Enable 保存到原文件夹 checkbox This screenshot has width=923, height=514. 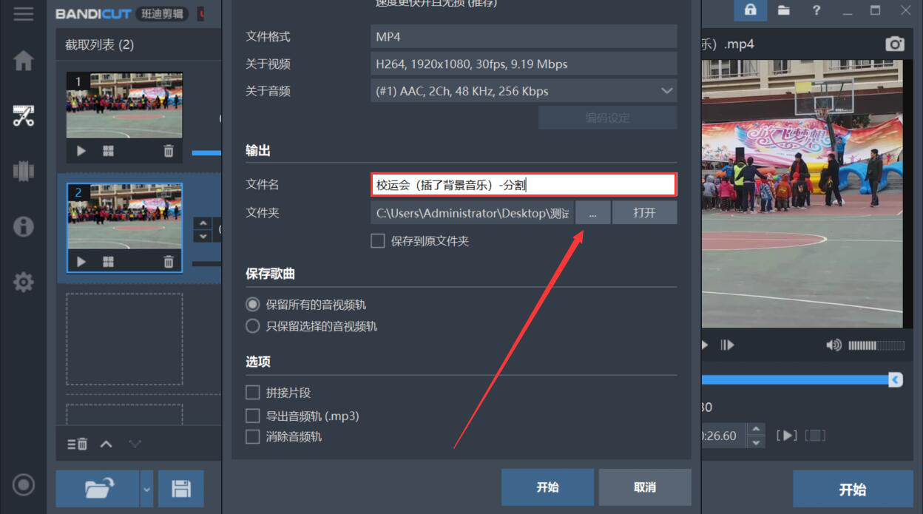(378, 241)
